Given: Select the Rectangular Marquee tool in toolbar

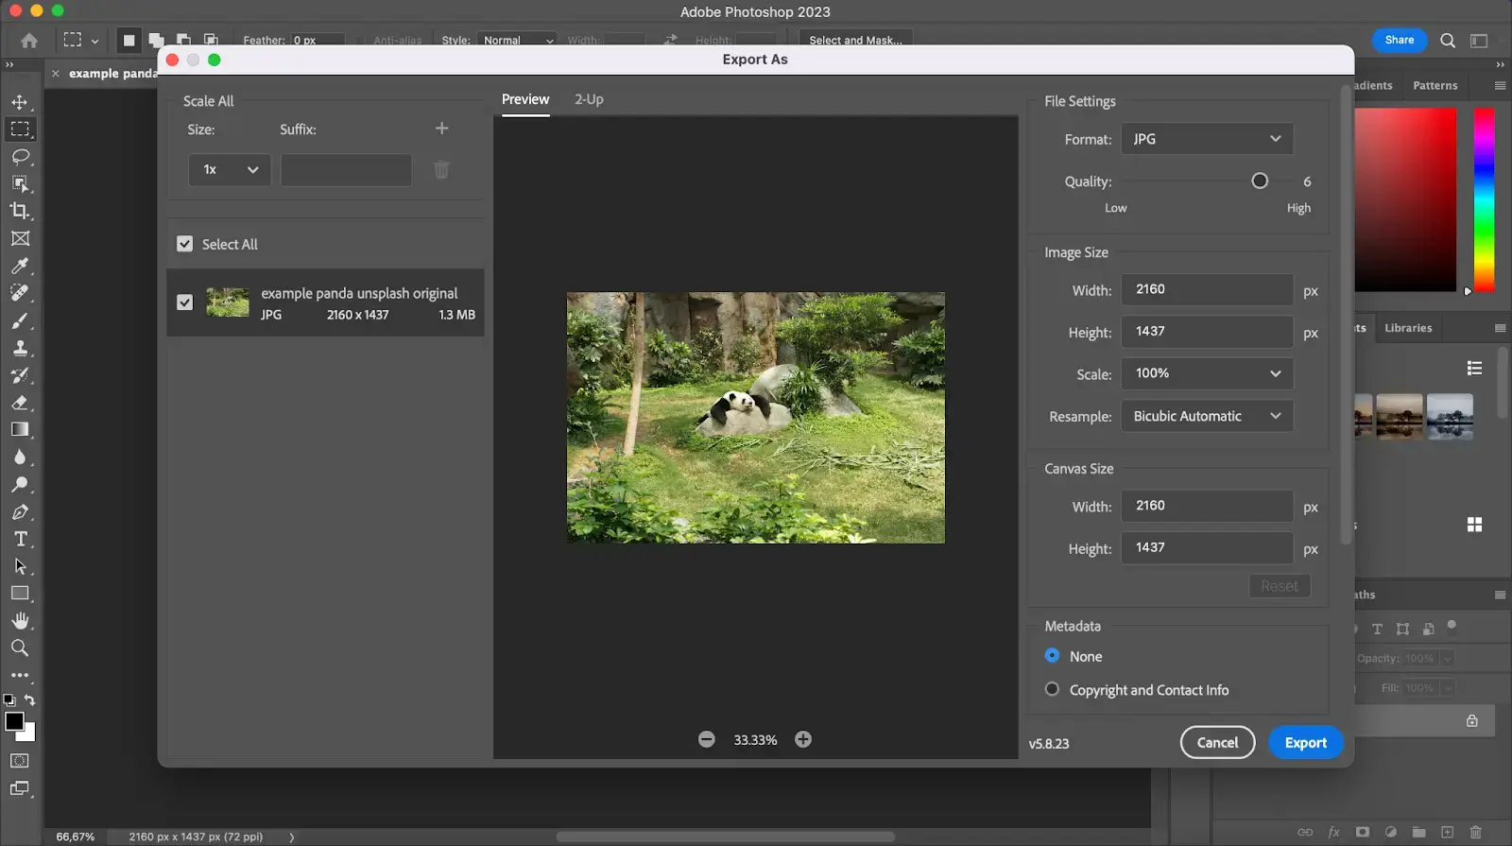Looking at the screenshot, I should point(20,129).
